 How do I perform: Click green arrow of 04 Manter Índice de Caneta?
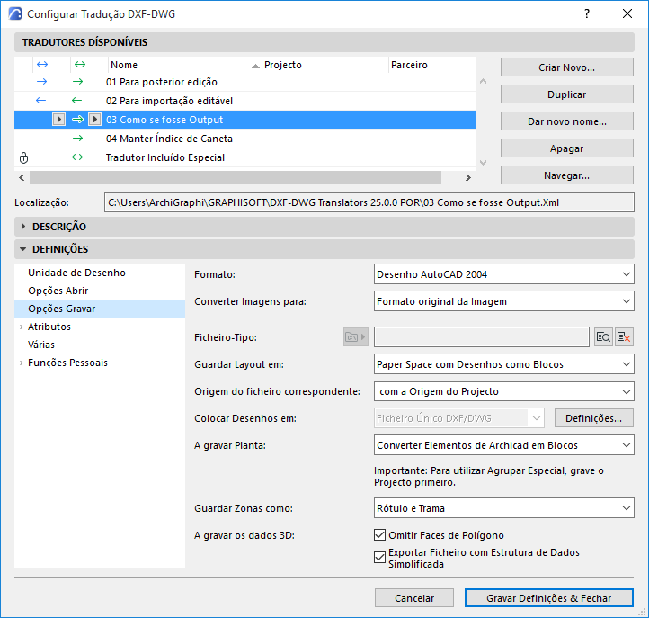click(77, 139)
